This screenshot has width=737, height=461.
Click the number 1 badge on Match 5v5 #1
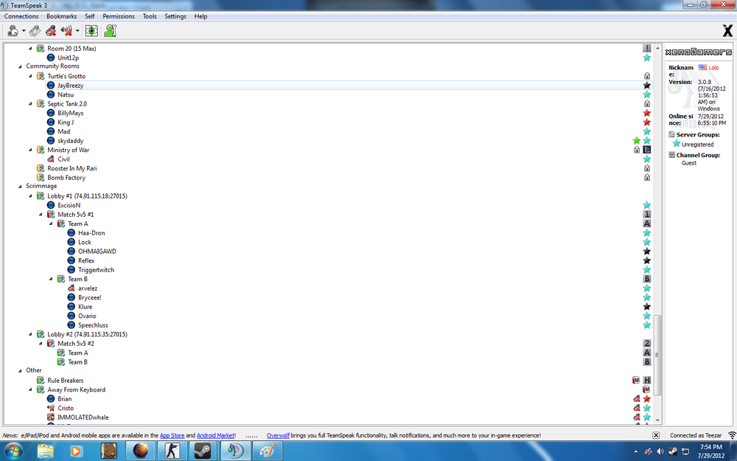[647, 215]
